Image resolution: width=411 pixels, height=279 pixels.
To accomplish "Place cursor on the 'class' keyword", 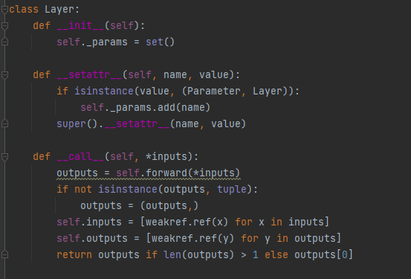I will [24, 10].
